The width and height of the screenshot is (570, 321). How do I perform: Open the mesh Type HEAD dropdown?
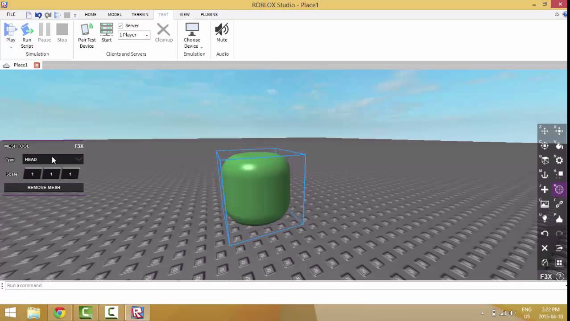click(53, 159)
